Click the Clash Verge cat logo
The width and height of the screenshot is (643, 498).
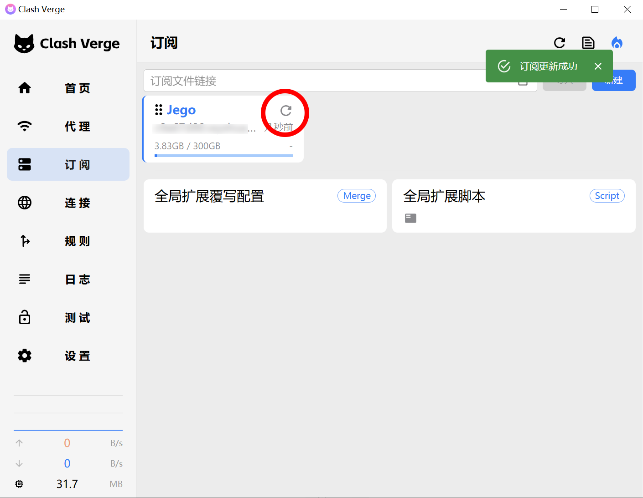24,44
